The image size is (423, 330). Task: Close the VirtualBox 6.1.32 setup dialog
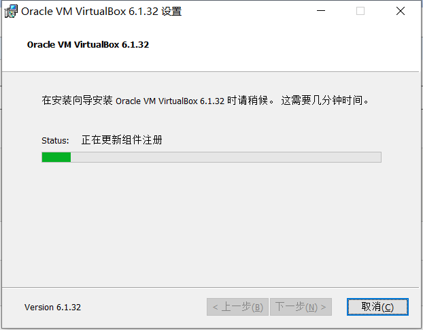401,11
